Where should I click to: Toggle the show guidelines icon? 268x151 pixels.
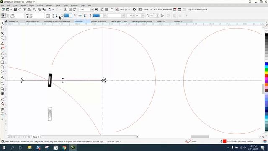[111, 10]
